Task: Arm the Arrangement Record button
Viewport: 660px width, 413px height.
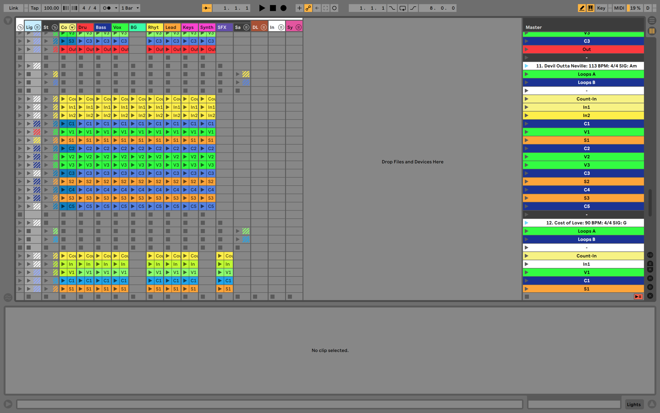Action: click(x=284, y=8)
